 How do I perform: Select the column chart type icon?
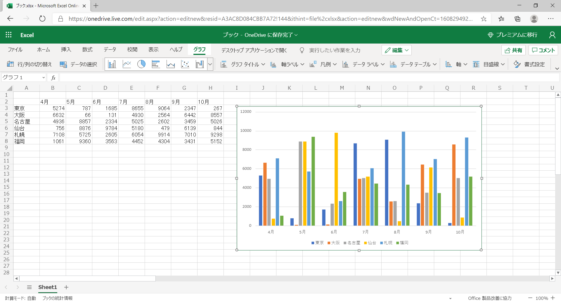pyautogui.click(x=112, y=64)
